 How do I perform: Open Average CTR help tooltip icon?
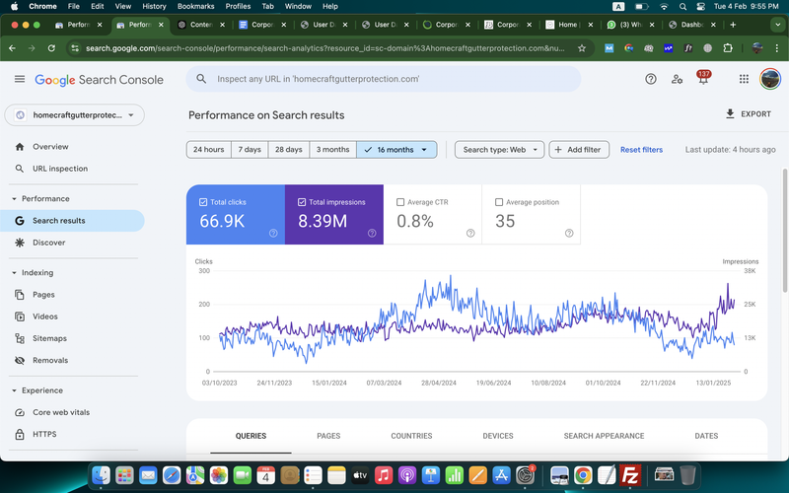coord(470,233)
